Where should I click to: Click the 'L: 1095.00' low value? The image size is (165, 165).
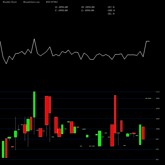(x=88, y=11)
